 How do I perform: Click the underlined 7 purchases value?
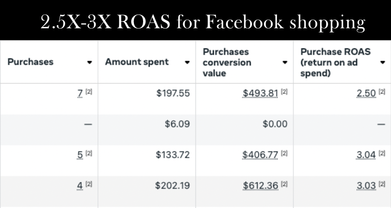pyautogui.click(x=80, y=94)
